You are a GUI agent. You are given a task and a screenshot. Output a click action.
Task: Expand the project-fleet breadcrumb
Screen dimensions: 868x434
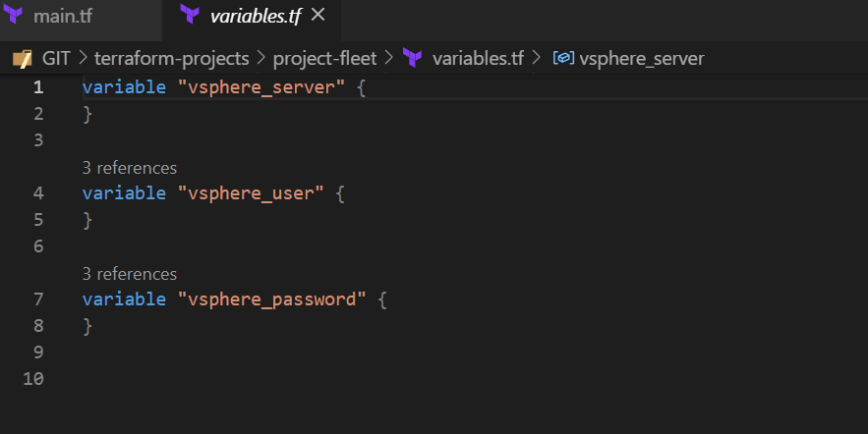tap(324, 58)
